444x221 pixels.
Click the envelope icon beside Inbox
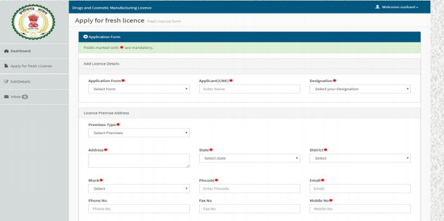(5, 97)
